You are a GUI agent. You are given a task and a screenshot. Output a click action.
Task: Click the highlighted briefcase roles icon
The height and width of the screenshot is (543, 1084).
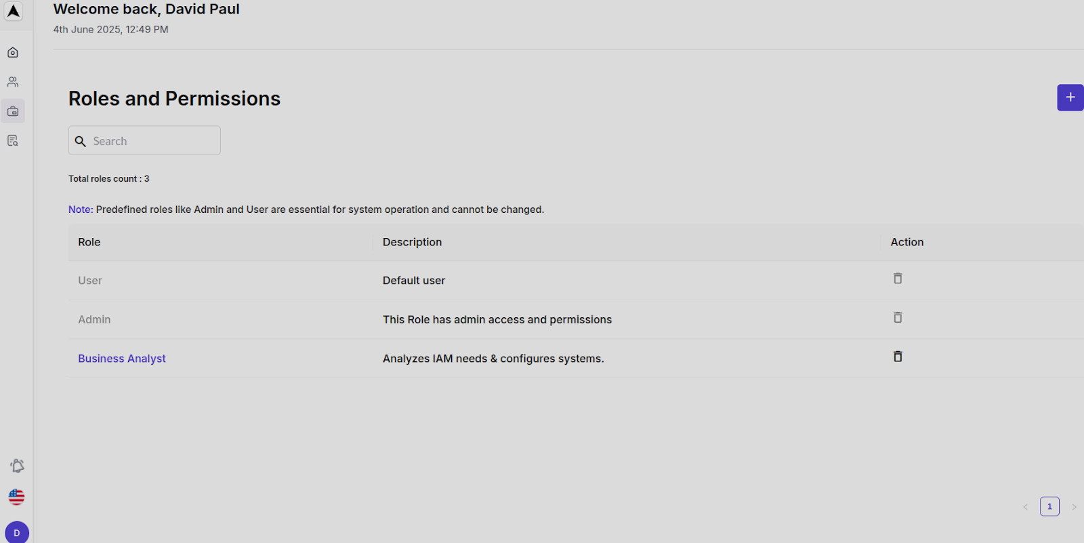coord(13,110)
